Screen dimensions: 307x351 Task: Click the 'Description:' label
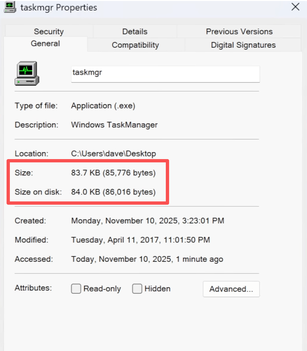click(x=36, y=125)
